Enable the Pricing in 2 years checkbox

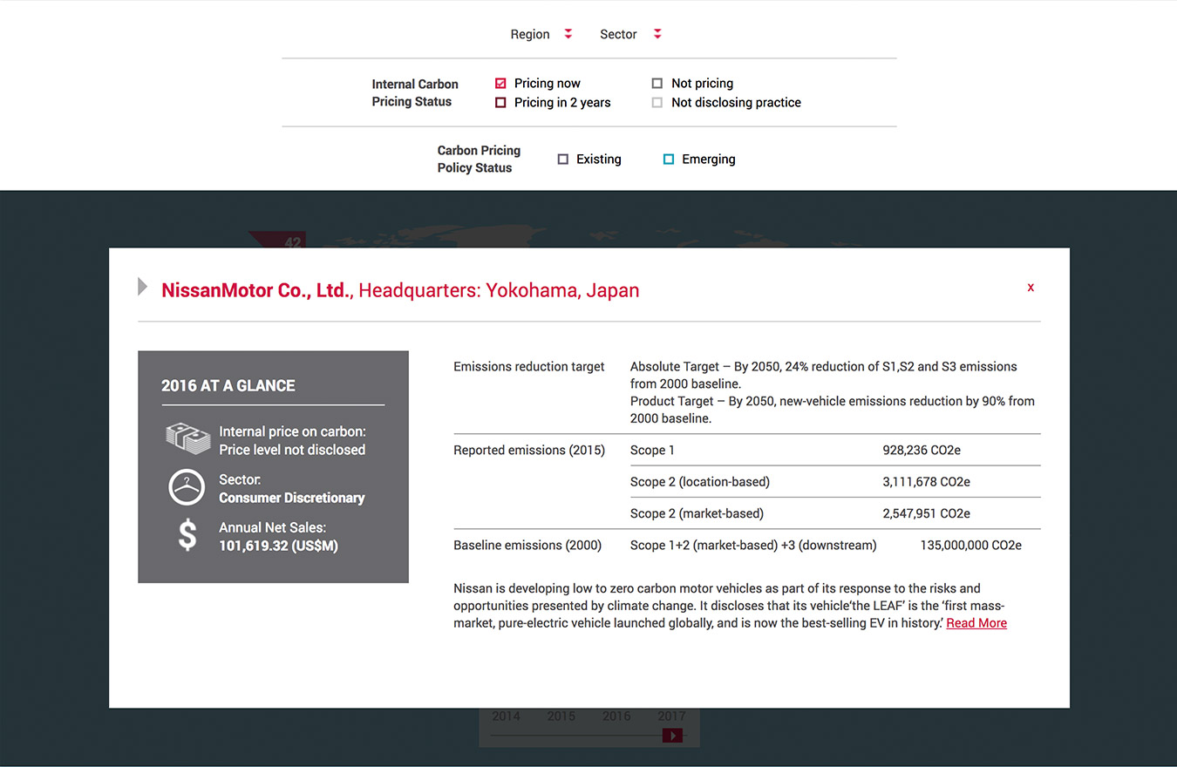point(500,103)
